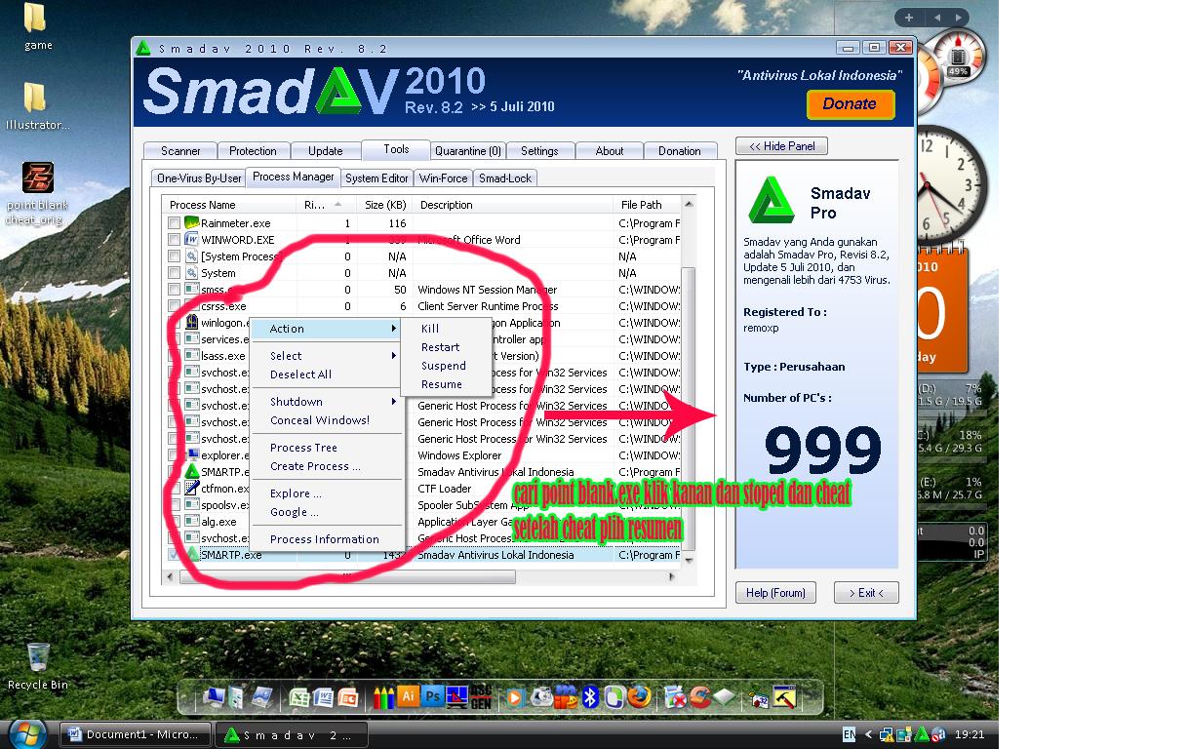The height and width of the screenshot is (749, 1188).
Task: Select Process Information menu entry
Action: pyautogui.click(x=327, y=539)
